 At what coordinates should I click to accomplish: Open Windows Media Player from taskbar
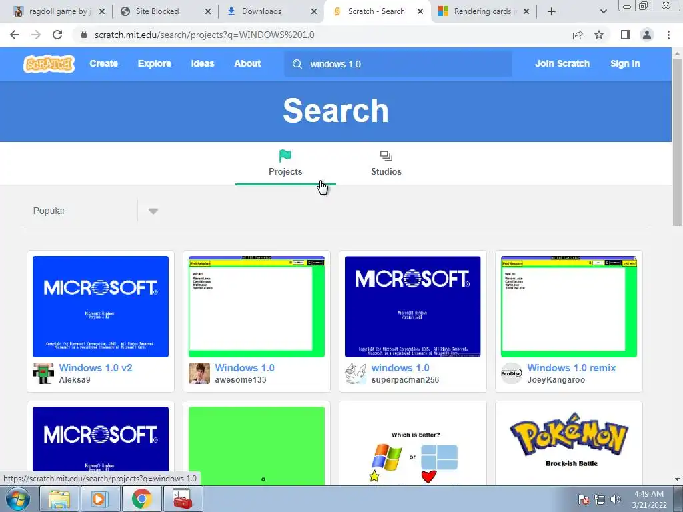click(x=100, y=499)
